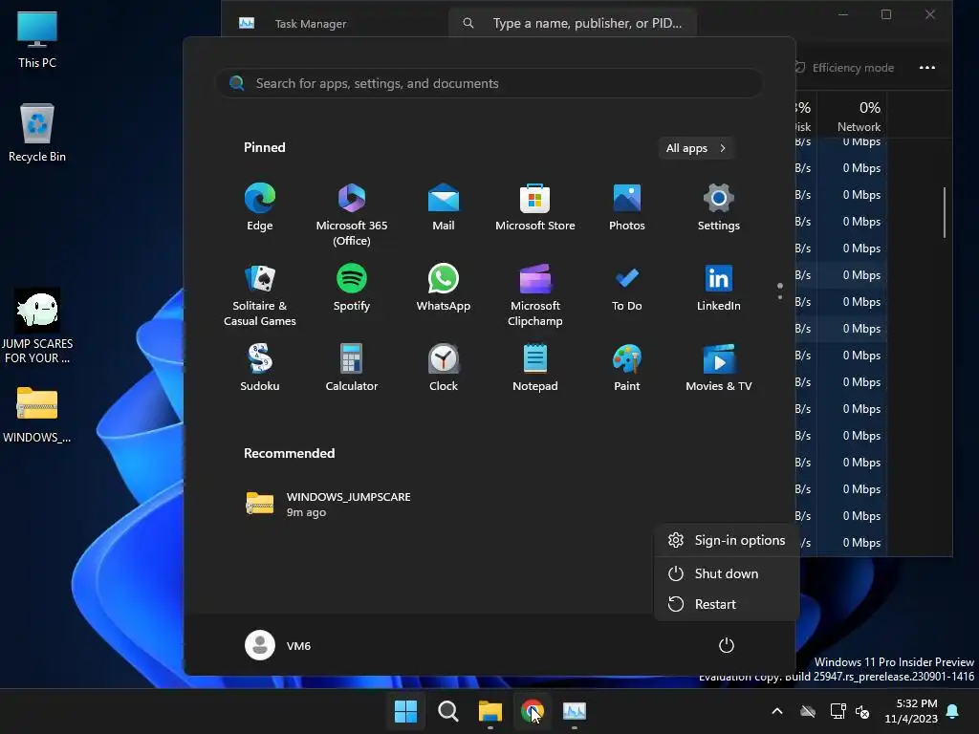The image size is (979, 734).
Task: Open the To Do app
Action: pos(627,289)
